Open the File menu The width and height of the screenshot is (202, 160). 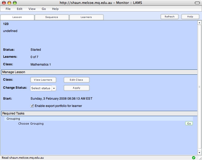click(x=8, y=9)
